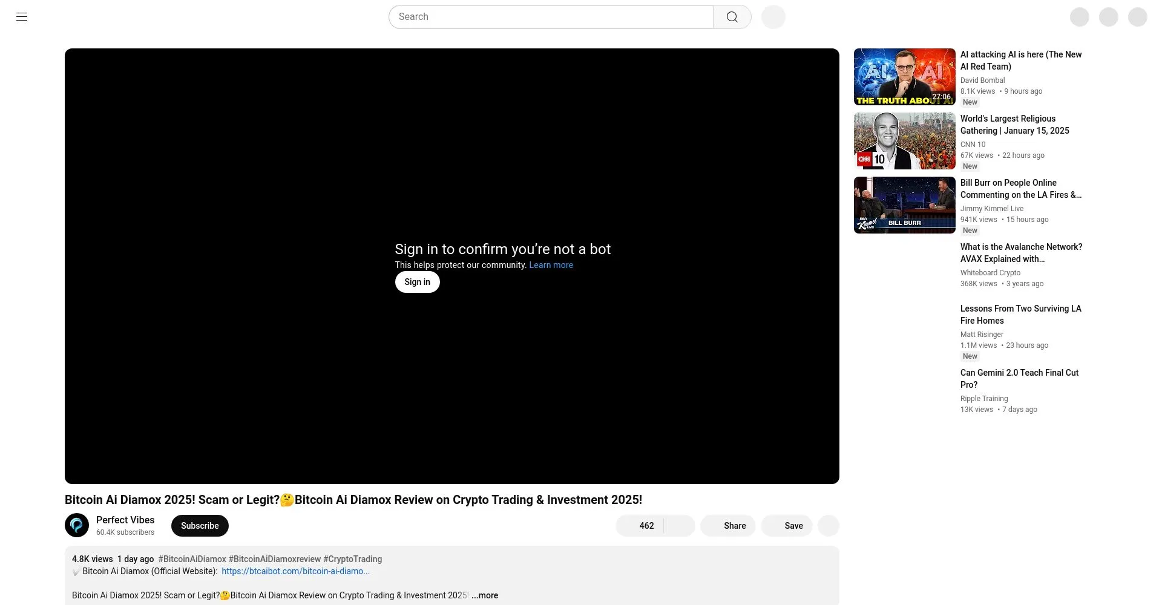1162x605 pixels.
Task: Open Bill Burr Kimmel video thumbnail
Action: click(x=905, y=205)
